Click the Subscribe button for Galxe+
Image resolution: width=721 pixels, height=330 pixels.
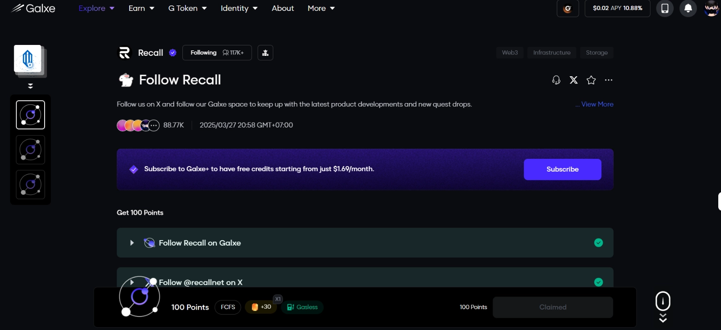click(x=562, y=169)
